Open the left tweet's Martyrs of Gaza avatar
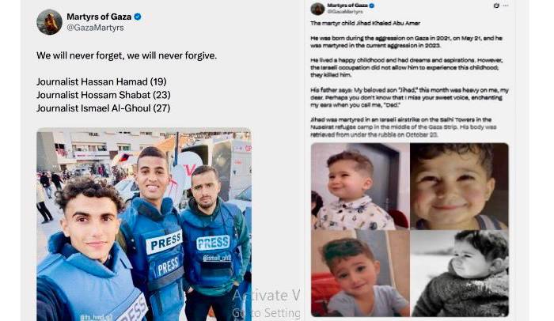The height and width of the screenshot is (321, 554). [x=49, y=22]
